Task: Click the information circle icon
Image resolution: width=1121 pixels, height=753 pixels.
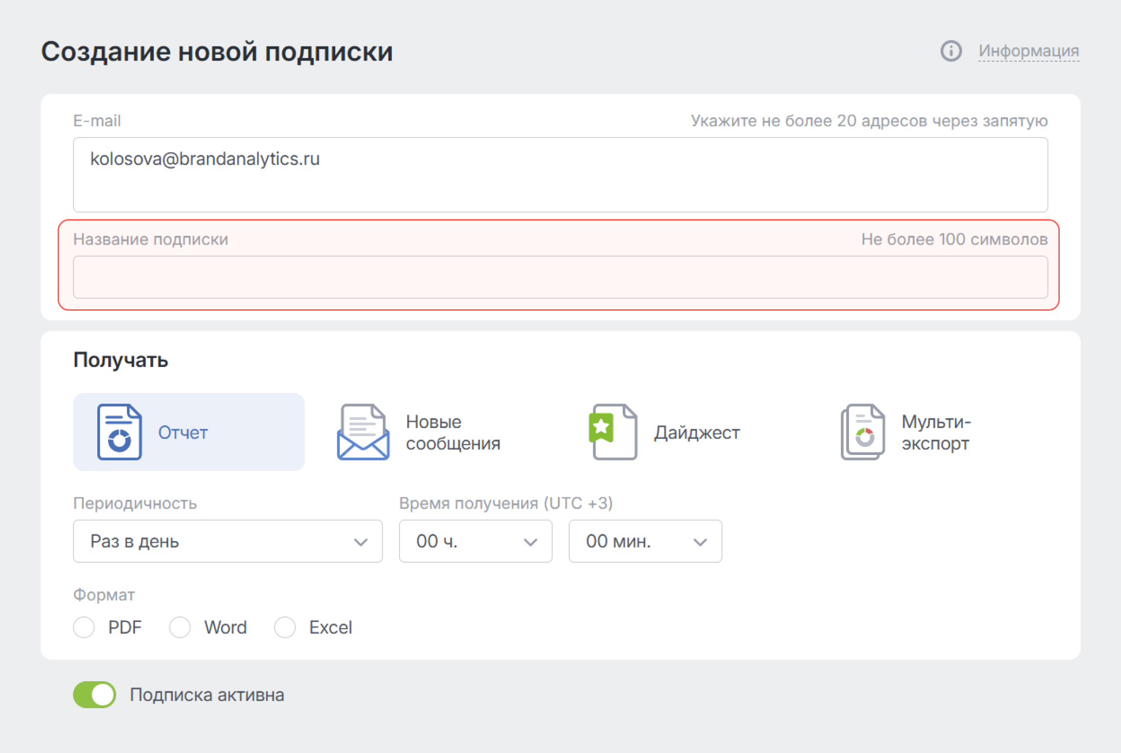Action: (x=951, y=51)
